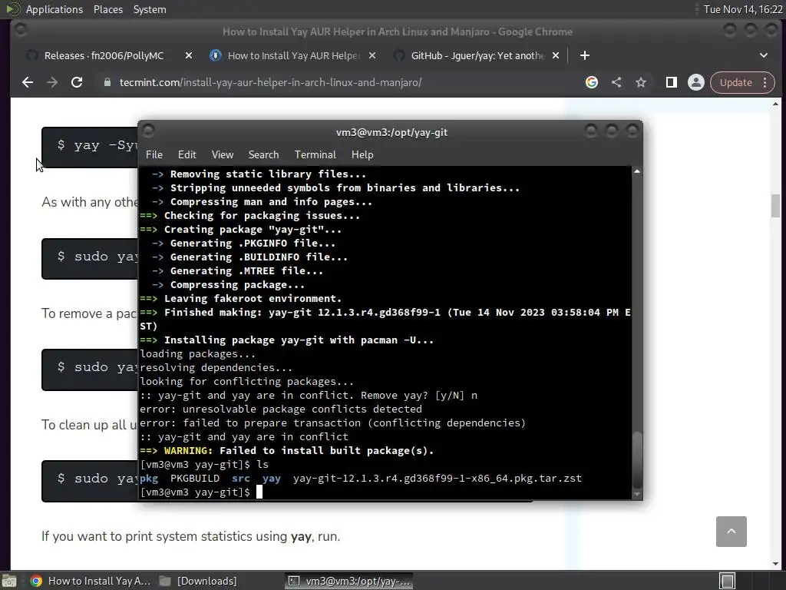Open the System menu
This screenshot has width=786, height=590.
(x=150, y=9)
